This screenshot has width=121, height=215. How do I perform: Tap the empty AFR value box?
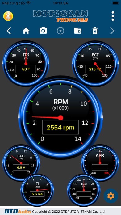click(x=100, y=167)
